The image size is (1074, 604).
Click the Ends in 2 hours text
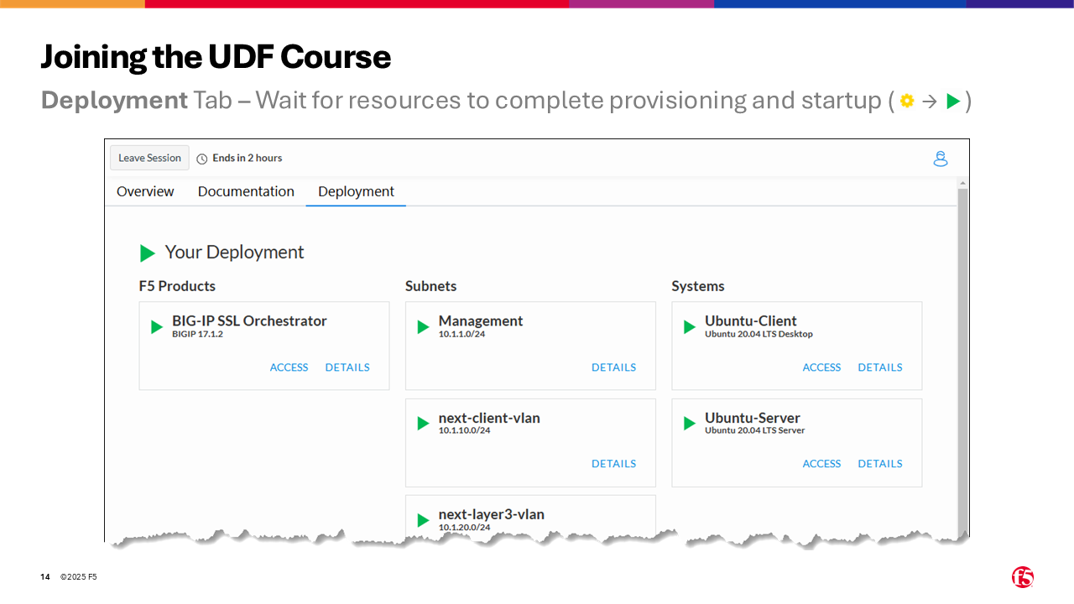(x=247, y=158)
